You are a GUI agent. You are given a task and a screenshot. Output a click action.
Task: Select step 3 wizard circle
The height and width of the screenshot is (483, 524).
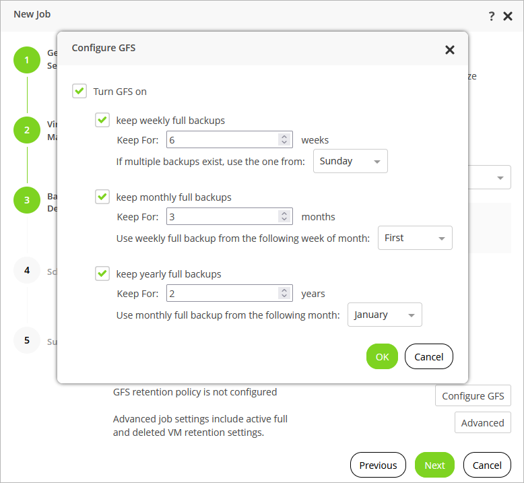click(x=27, y=200)
